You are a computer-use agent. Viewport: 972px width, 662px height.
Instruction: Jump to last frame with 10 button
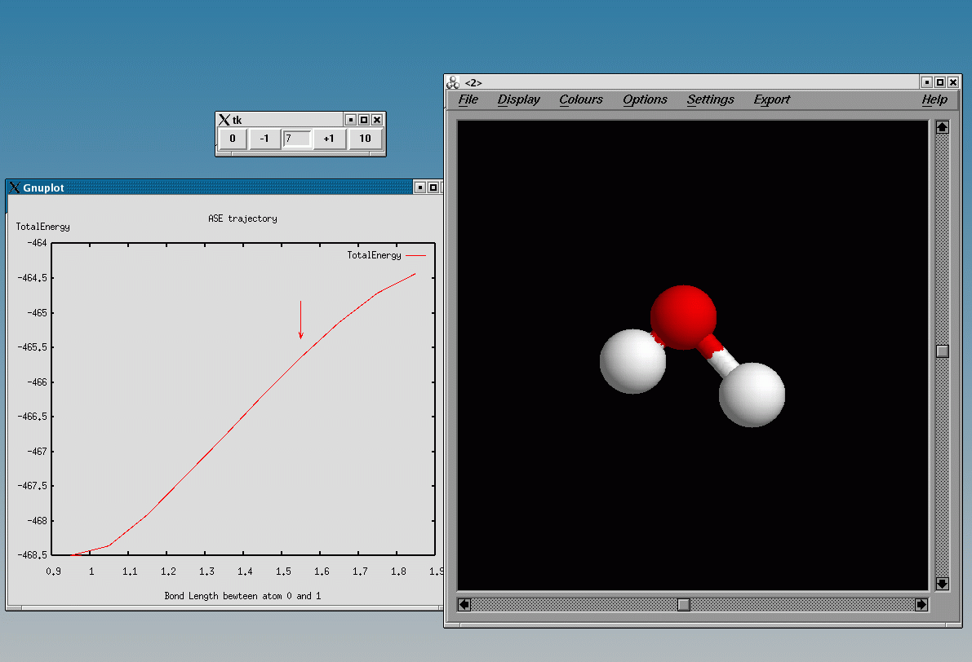pos(365,139)
